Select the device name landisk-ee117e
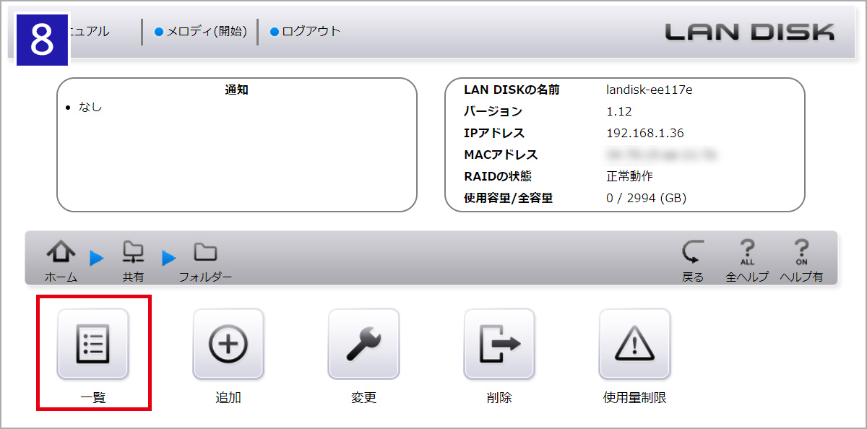 tap(650, 90)
